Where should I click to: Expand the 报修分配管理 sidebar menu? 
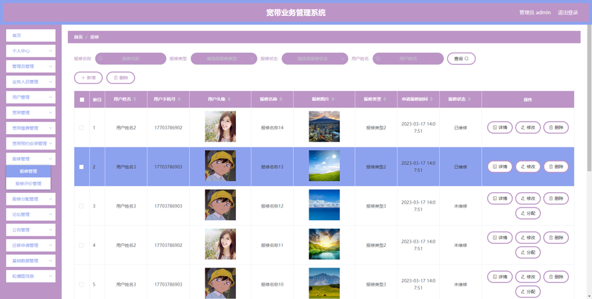point(31,199)
